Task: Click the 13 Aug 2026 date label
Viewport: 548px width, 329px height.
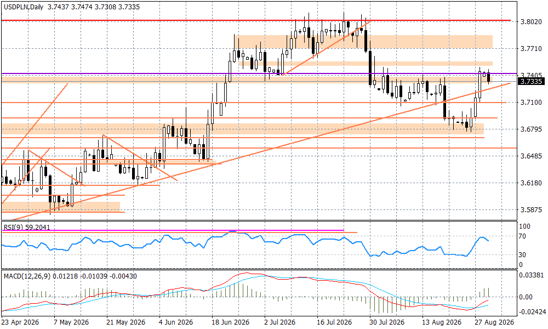Action: pyautogui.click(x=441, y=322)
